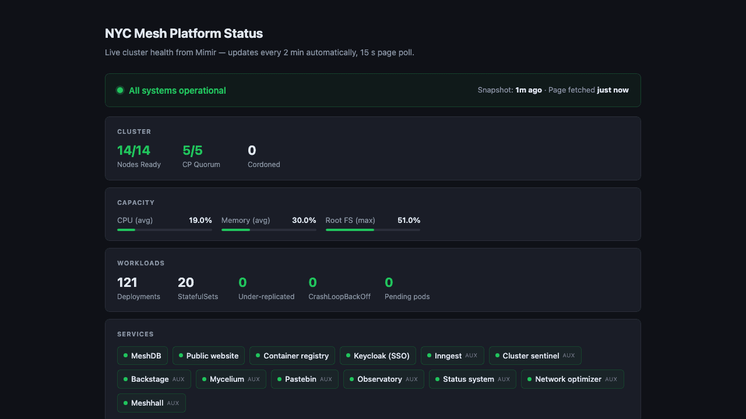Screen dimensions: 746x419
Task: Click the 19.0% CPU value
Action: [200, 221]
